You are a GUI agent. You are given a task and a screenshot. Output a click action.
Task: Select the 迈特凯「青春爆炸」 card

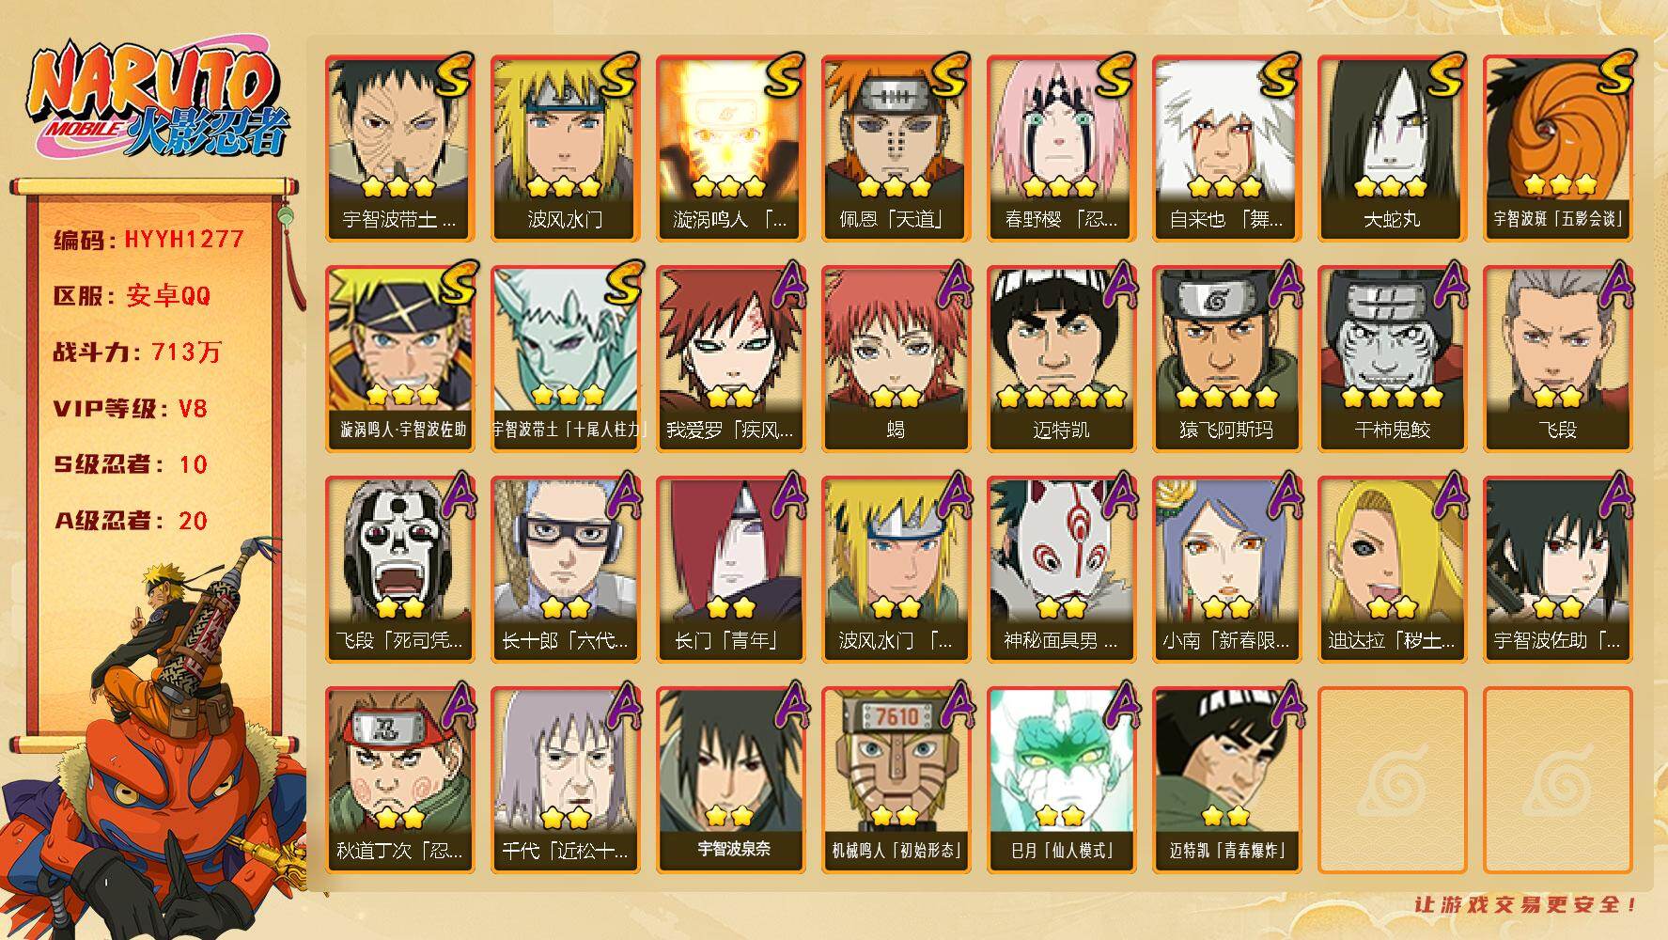(x=1226, y=779)
